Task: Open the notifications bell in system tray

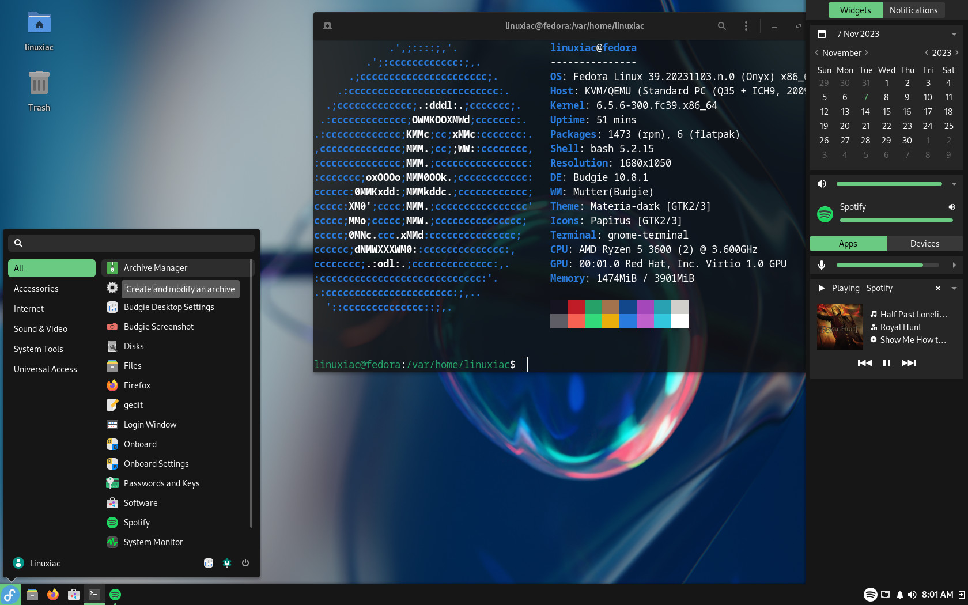Action: coord(899,595)
